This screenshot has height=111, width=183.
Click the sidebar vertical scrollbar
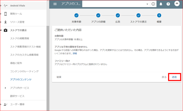(48, 68)
